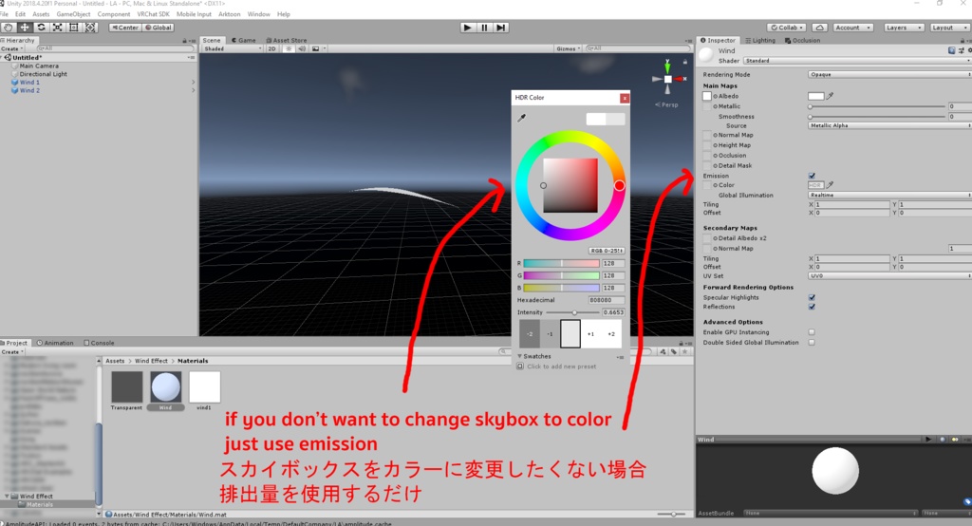Enable GPU Instancing checkbox
Viewport: 972px width, 526px height.
point(812,332)
